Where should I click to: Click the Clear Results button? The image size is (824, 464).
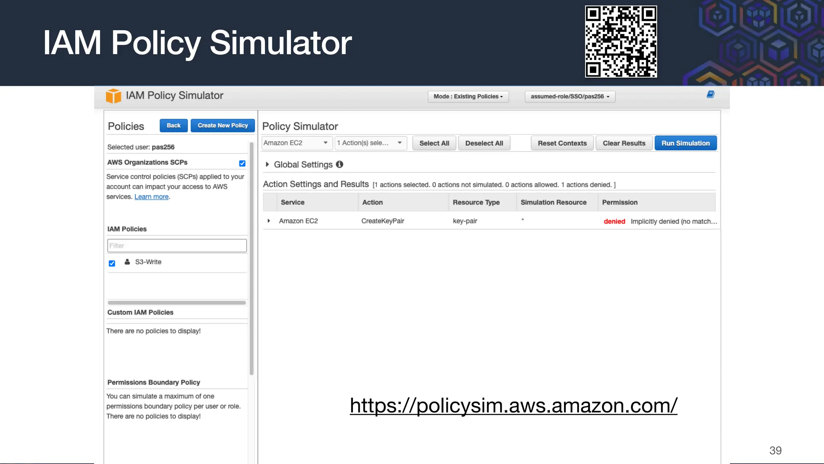click(x=624, y=143)
